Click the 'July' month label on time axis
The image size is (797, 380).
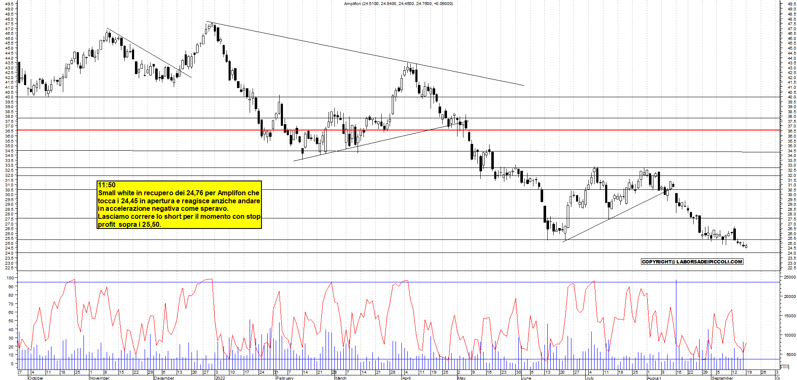coord(590,378)
